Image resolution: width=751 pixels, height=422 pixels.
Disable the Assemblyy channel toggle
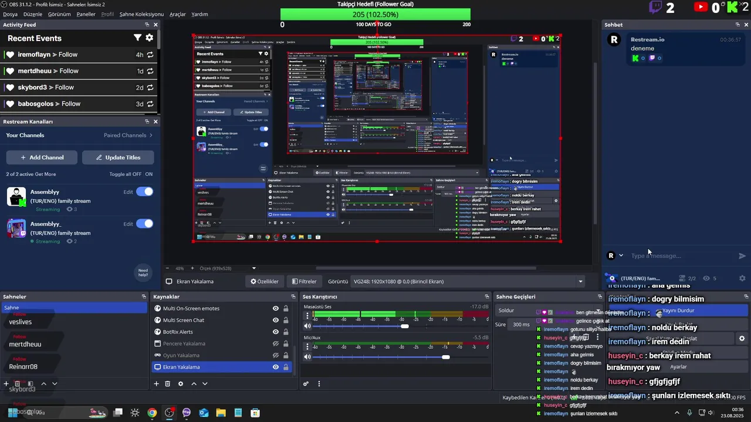144,192
